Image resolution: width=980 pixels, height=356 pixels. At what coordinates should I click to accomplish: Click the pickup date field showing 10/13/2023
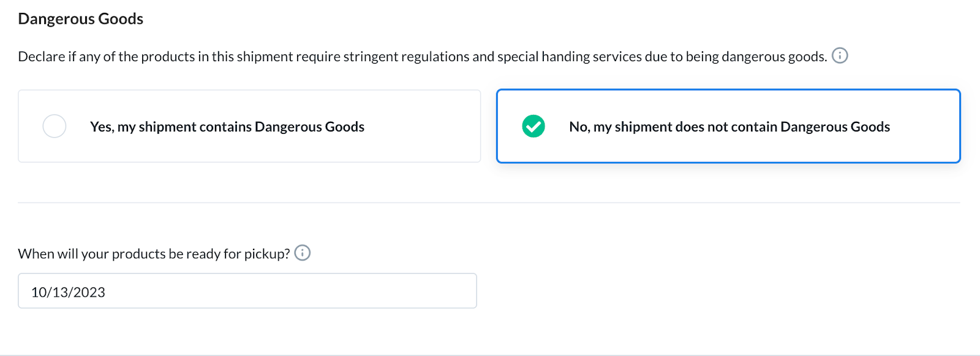pos(247,291)
